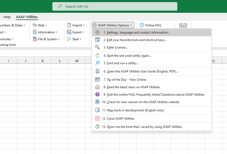The height and width of the screenshot is (154, 227).
Task: Click the globe icon for Check for new version
Action: 97,102
